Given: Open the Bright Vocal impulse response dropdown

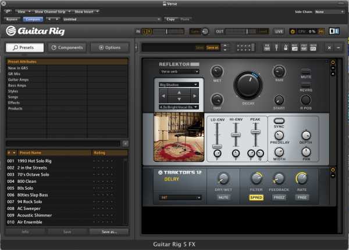Looking at the screenshot, I should pyautogui.click(x=179, y=107).
